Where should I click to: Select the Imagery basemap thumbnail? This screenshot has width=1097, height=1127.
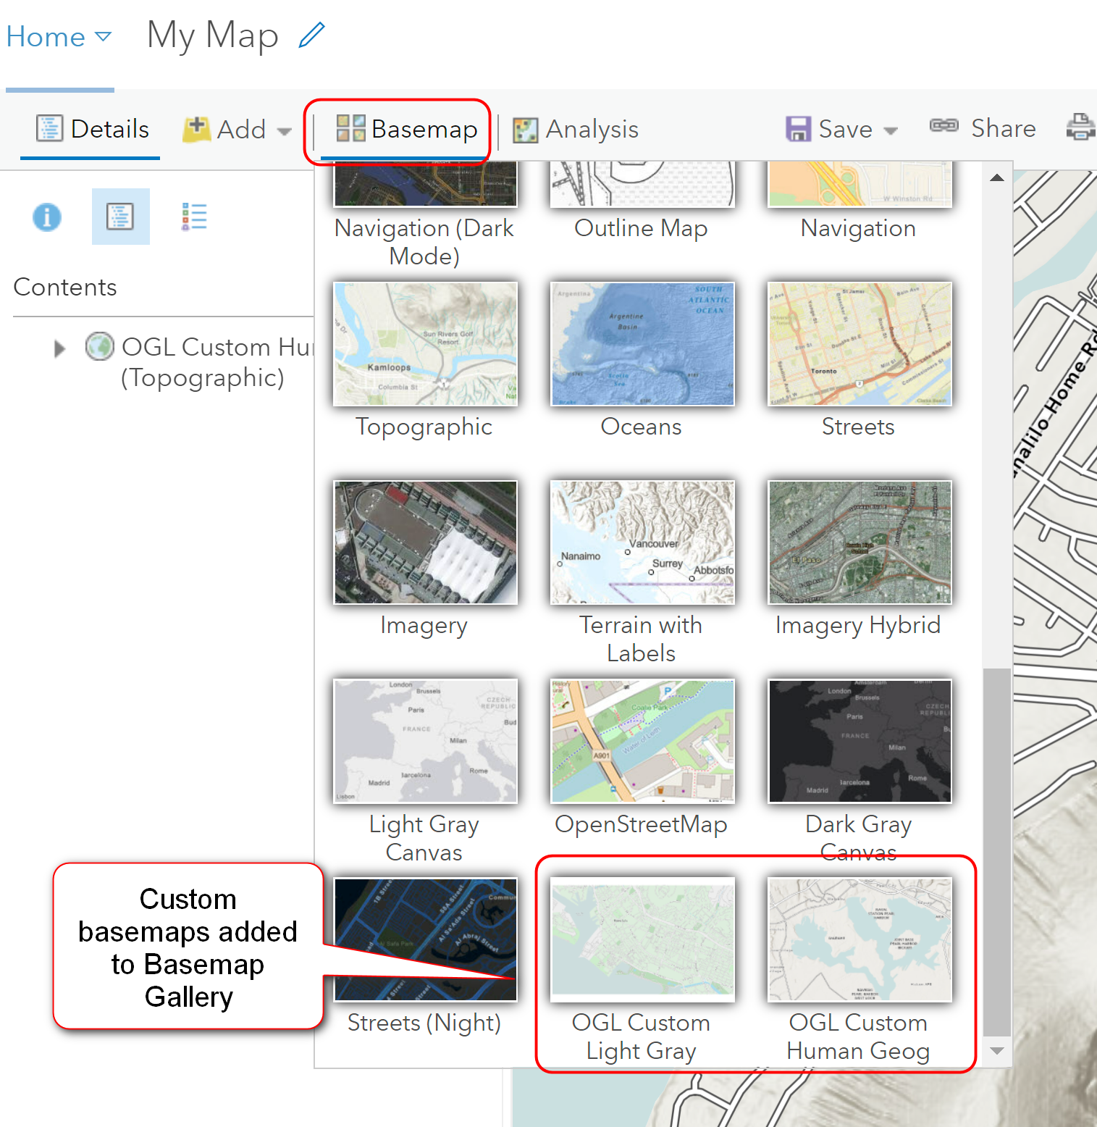(425, 542)
